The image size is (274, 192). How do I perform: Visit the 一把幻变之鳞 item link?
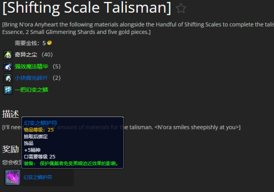(x=31, y=90)
